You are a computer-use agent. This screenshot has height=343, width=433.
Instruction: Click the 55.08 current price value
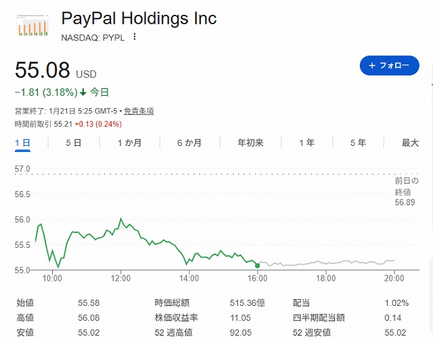tap(41, 70)
